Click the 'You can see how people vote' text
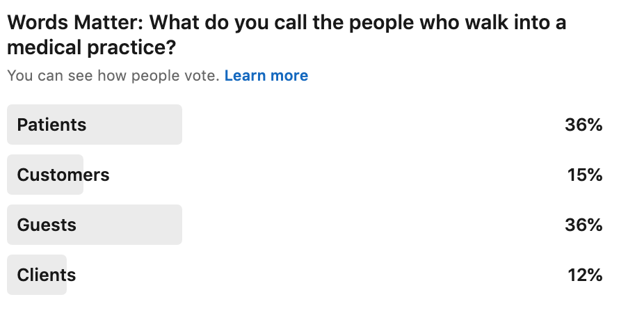The width and height of the screenshot is (619, 313). click(113, 75)
